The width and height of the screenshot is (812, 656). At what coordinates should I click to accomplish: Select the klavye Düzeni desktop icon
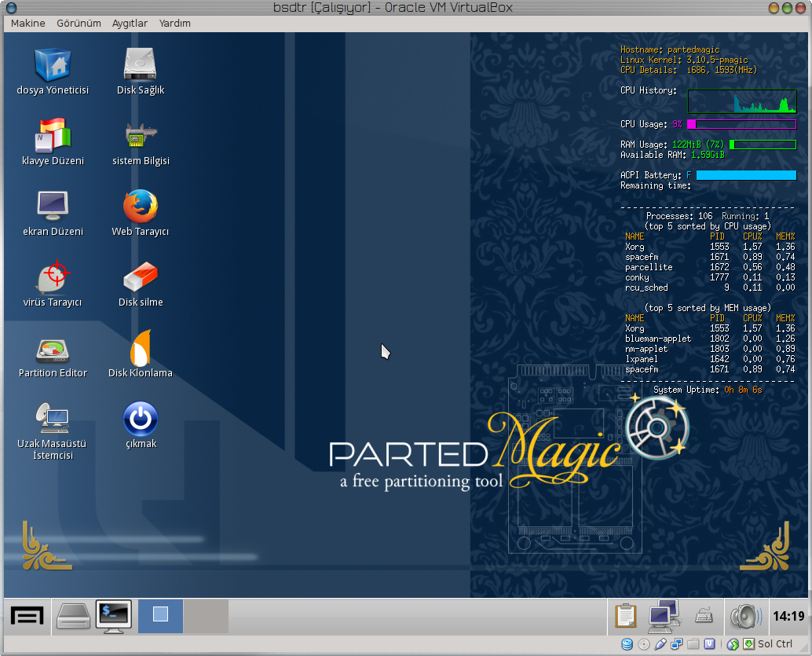point(53,142)
